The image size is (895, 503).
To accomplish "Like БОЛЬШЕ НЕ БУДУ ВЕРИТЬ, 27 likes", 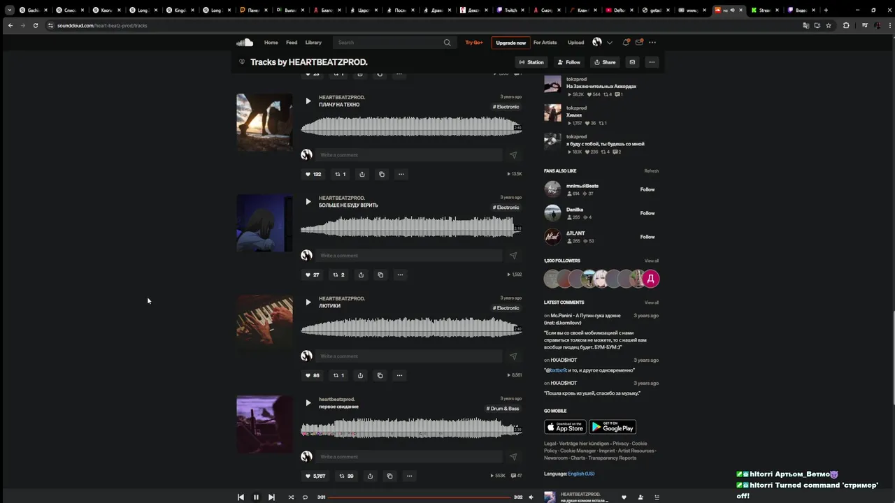I will coord(313,275).
